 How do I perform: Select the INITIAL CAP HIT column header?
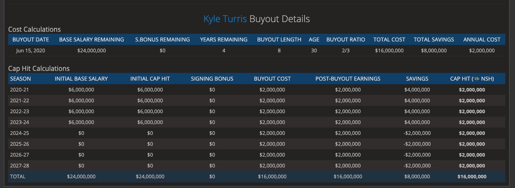[x=150, y=79]
